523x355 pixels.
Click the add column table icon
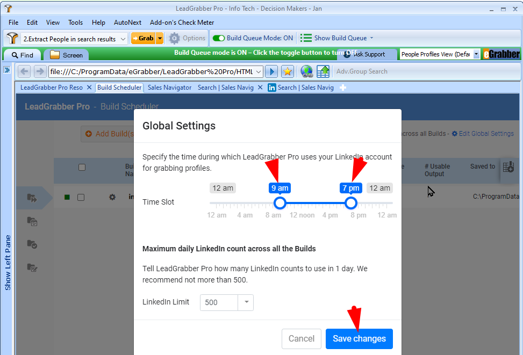coord(508,167)
